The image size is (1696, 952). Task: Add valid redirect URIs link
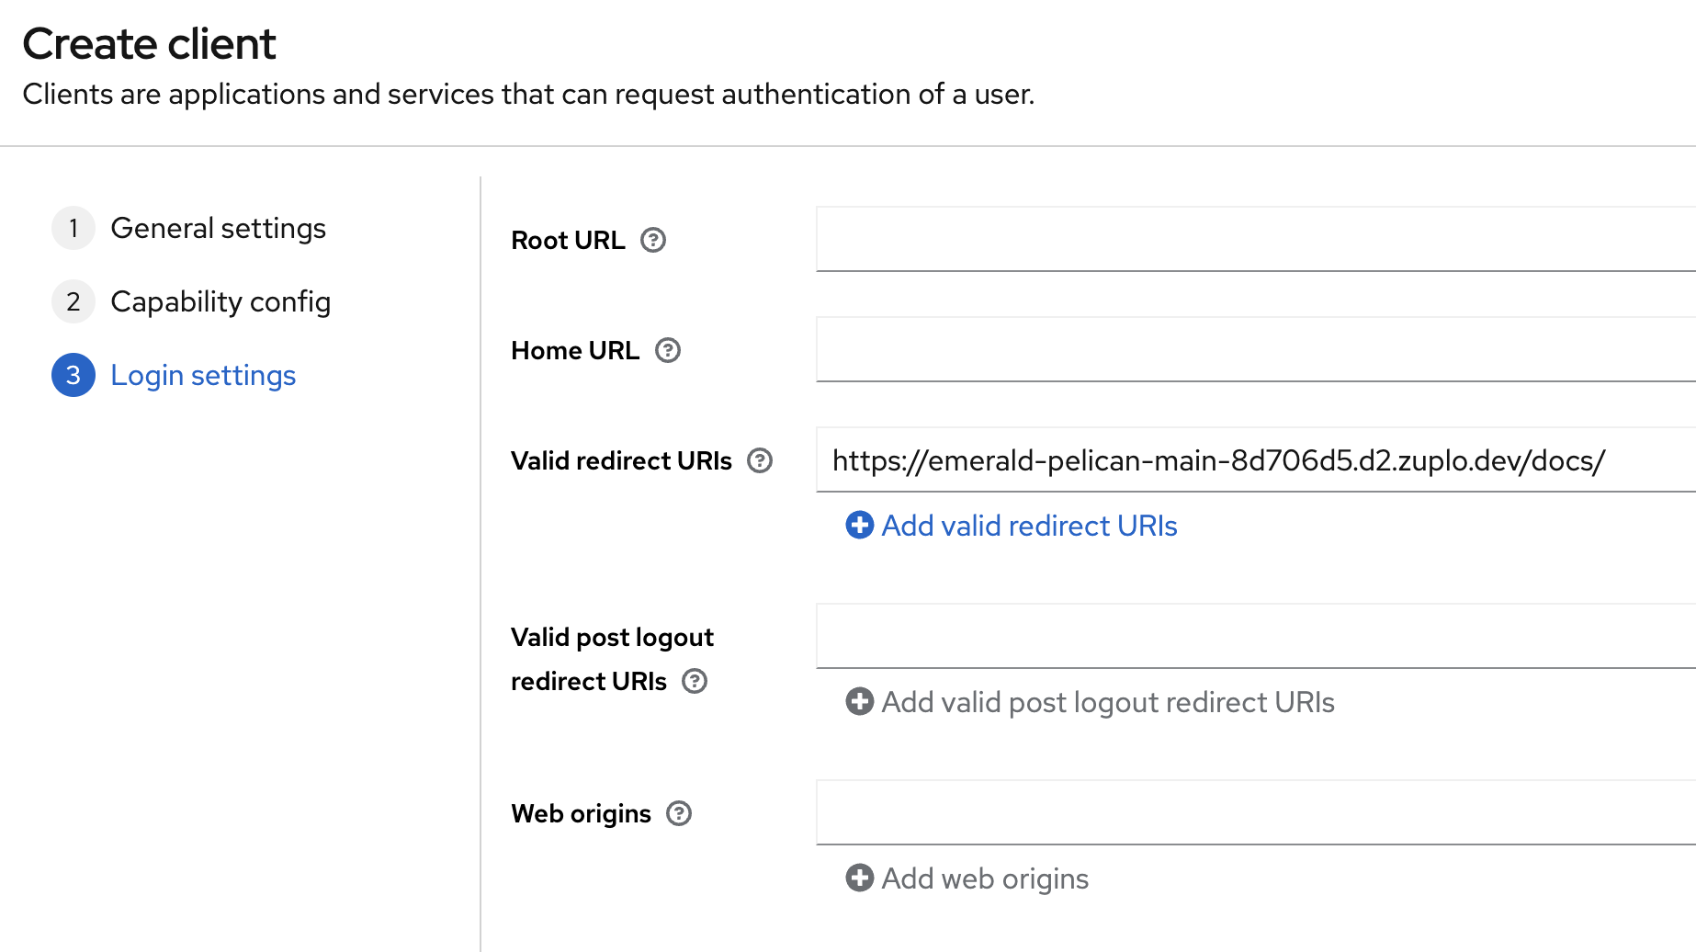pos(1029,526)
